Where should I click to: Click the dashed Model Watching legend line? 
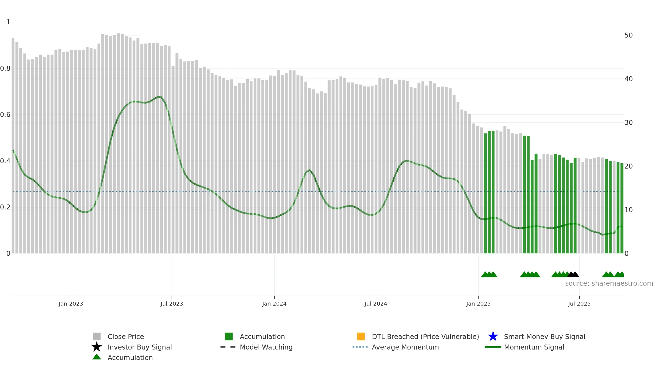click(228, 347)
